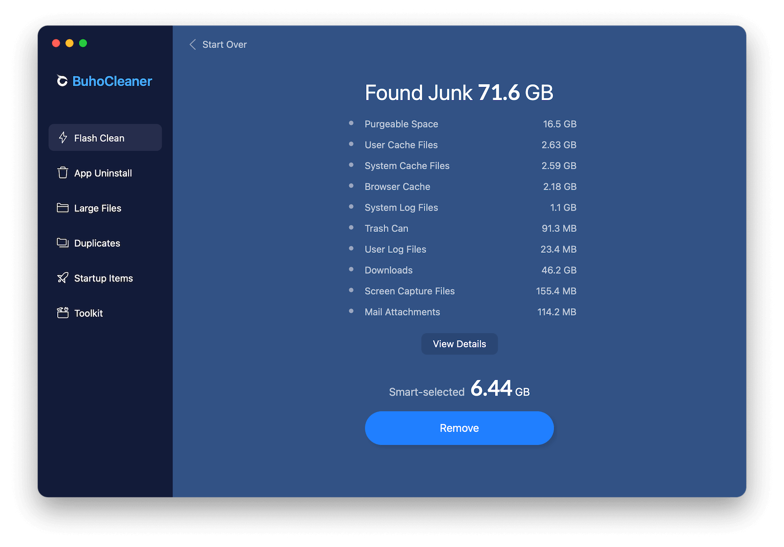Click the Toolkit toolbox icon

[x=63, y=313]
